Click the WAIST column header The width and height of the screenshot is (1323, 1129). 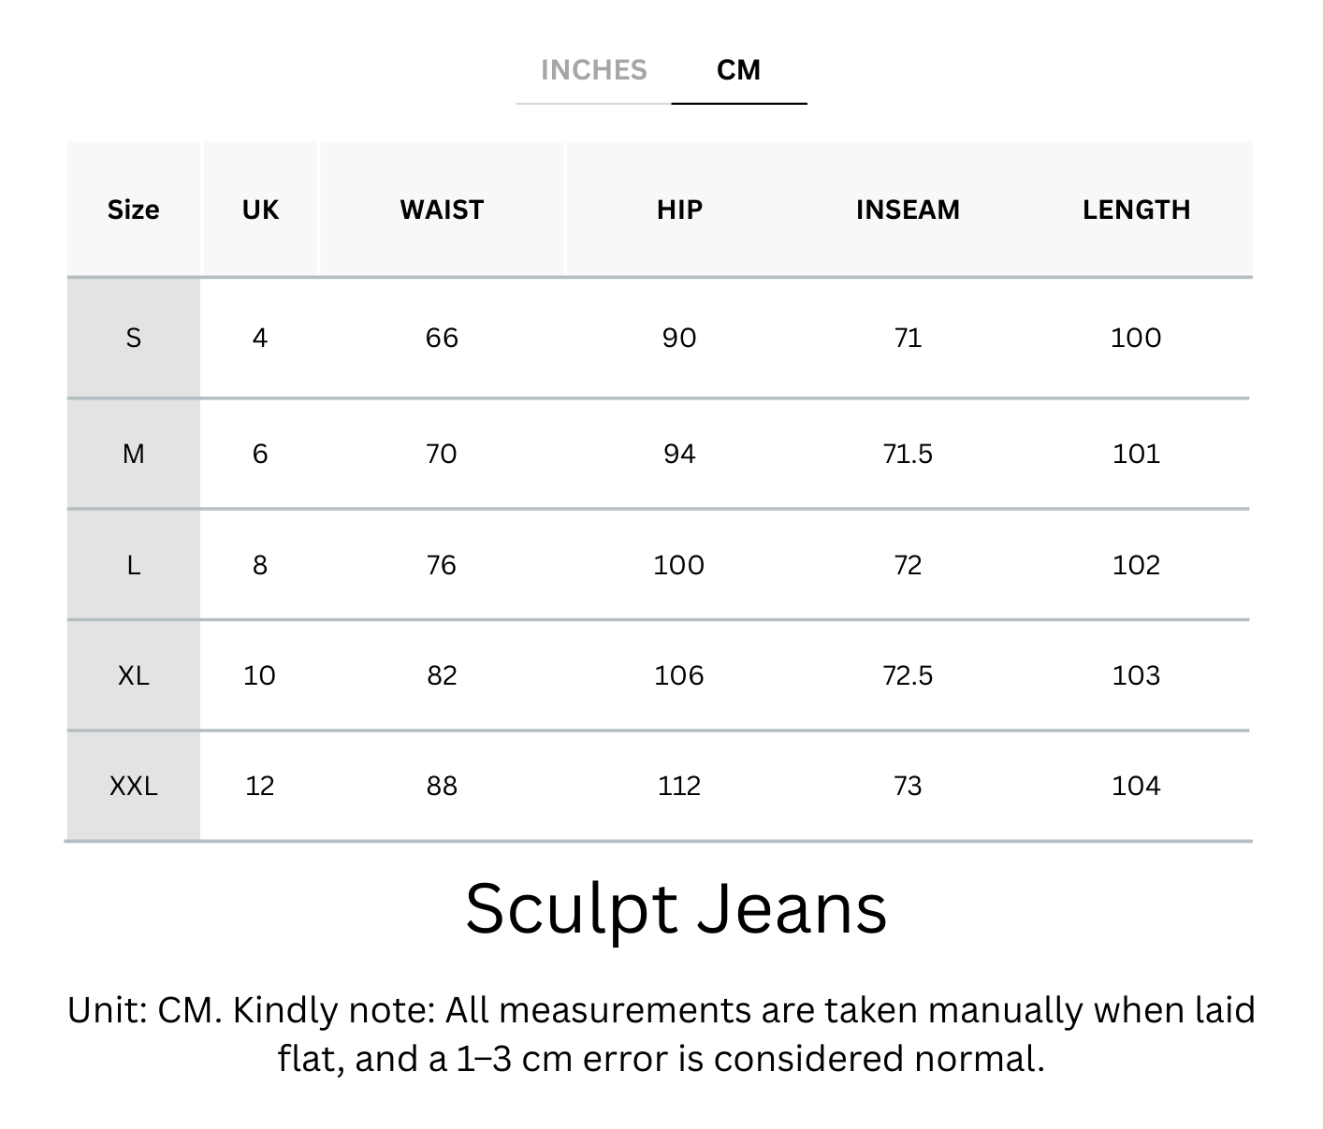(x=442, y=210)
